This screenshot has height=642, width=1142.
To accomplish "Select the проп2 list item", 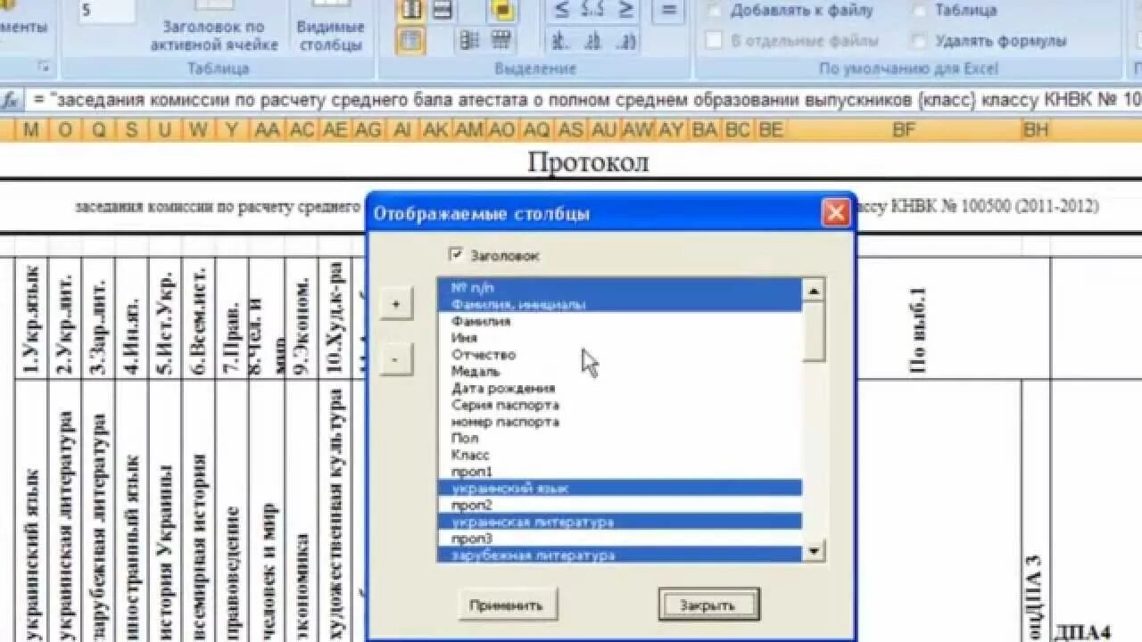I will pos(620,505).
